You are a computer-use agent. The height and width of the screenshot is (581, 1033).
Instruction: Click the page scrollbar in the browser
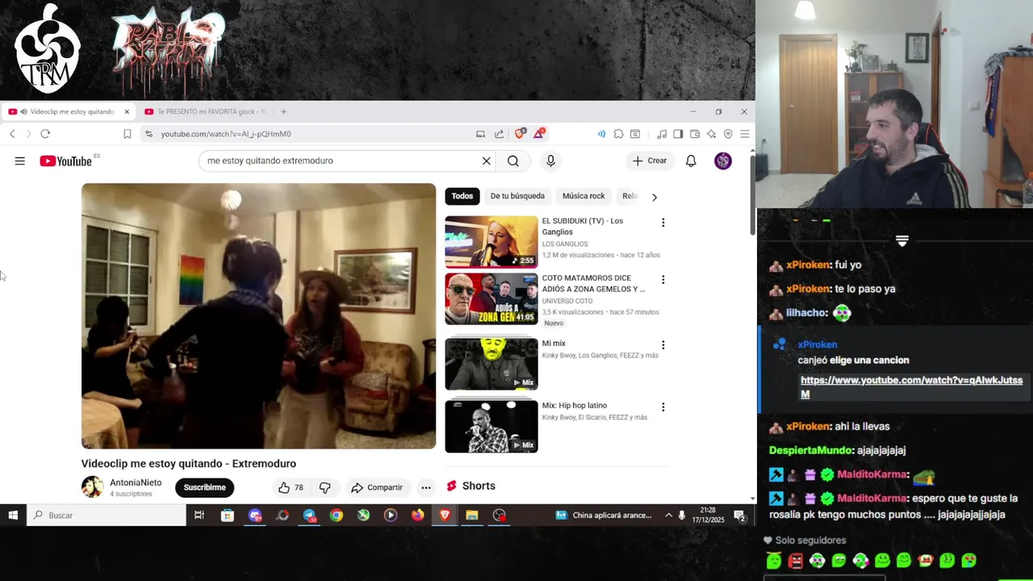pos(752,194)
